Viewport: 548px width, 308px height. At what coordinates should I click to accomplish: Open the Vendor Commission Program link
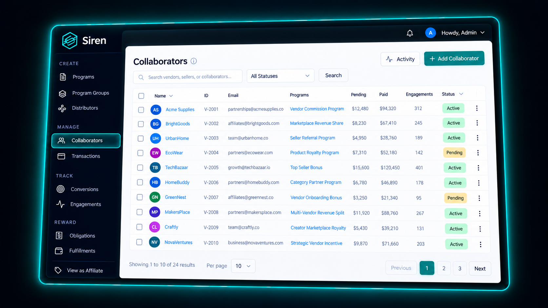317,109
